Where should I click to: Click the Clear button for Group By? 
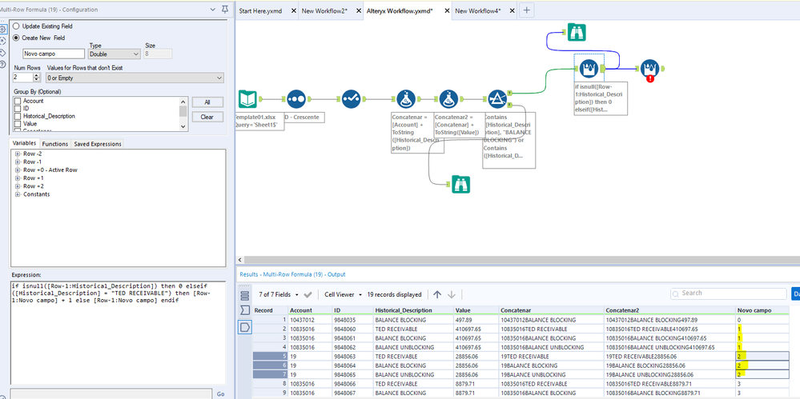tap(207, 117)
